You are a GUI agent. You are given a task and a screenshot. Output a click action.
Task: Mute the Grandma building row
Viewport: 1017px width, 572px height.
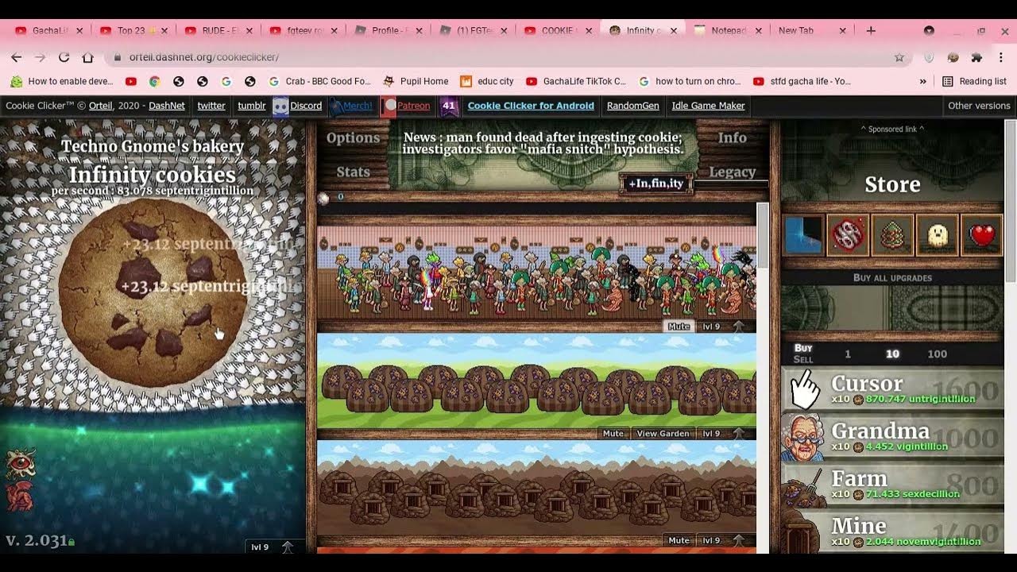point(679,327)
